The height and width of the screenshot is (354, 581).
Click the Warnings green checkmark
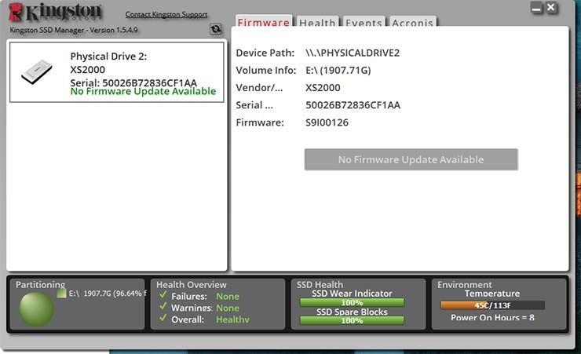click(x=163, y=308)
